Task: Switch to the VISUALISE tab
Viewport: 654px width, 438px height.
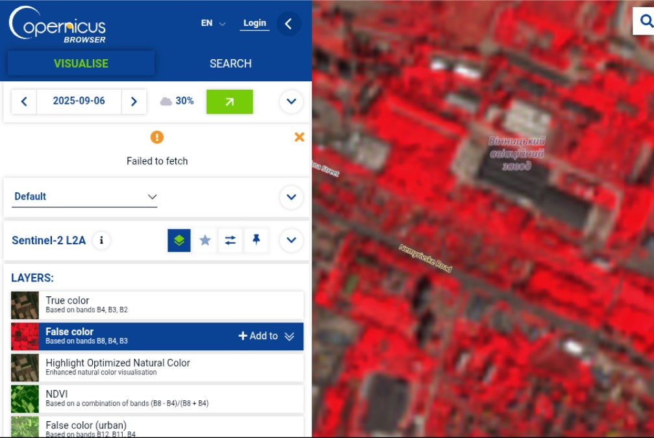Action: [81, 64]
